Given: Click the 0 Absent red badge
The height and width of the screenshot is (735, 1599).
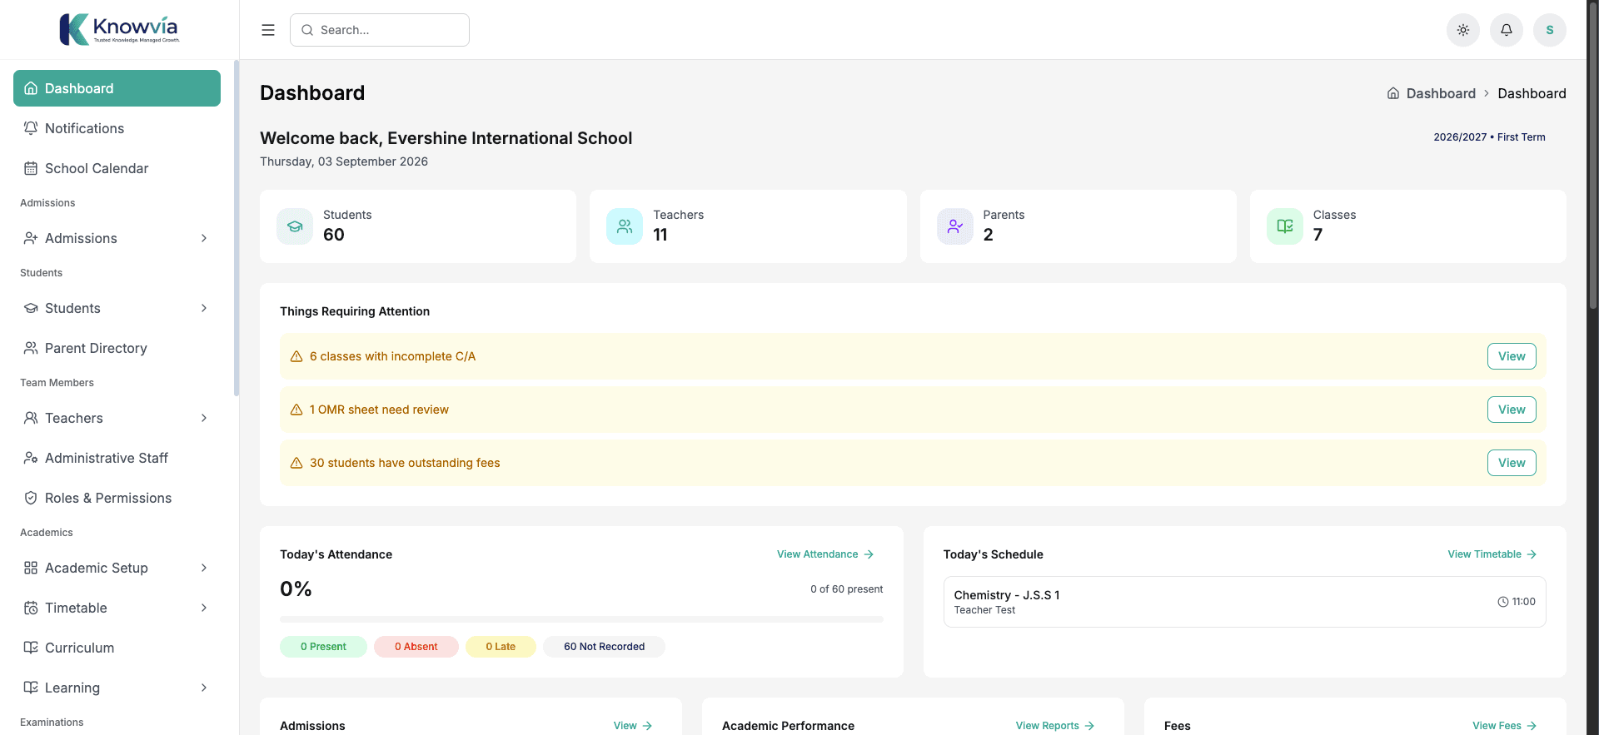Looking at the screenshot, I should 416,647.
